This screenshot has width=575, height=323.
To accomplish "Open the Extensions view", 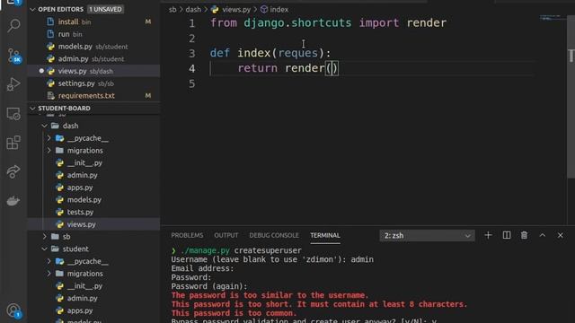I will coord(13,143).
